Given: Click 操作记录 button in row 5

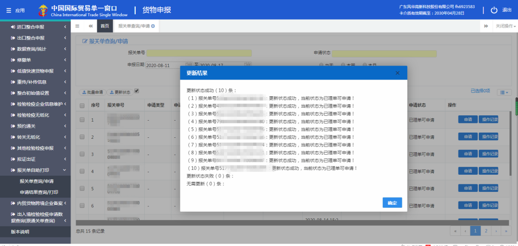Looking at the screenshot, I should pyautogui.click(x=488, y=188).
